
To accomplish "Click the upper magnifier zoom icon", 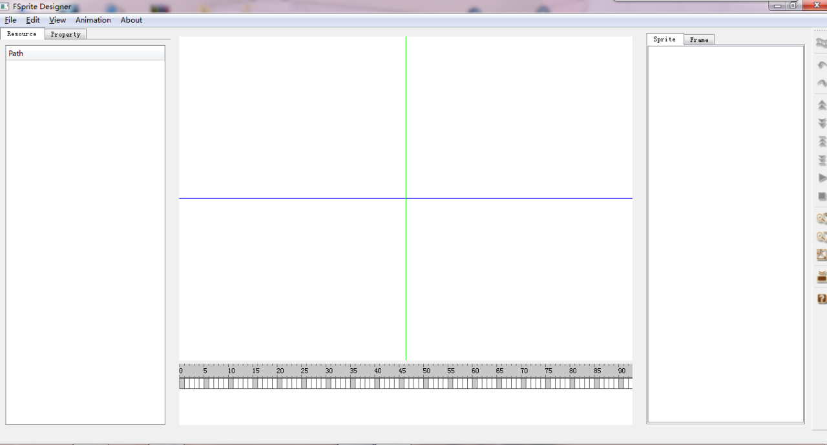I will [x=822, y=218].
